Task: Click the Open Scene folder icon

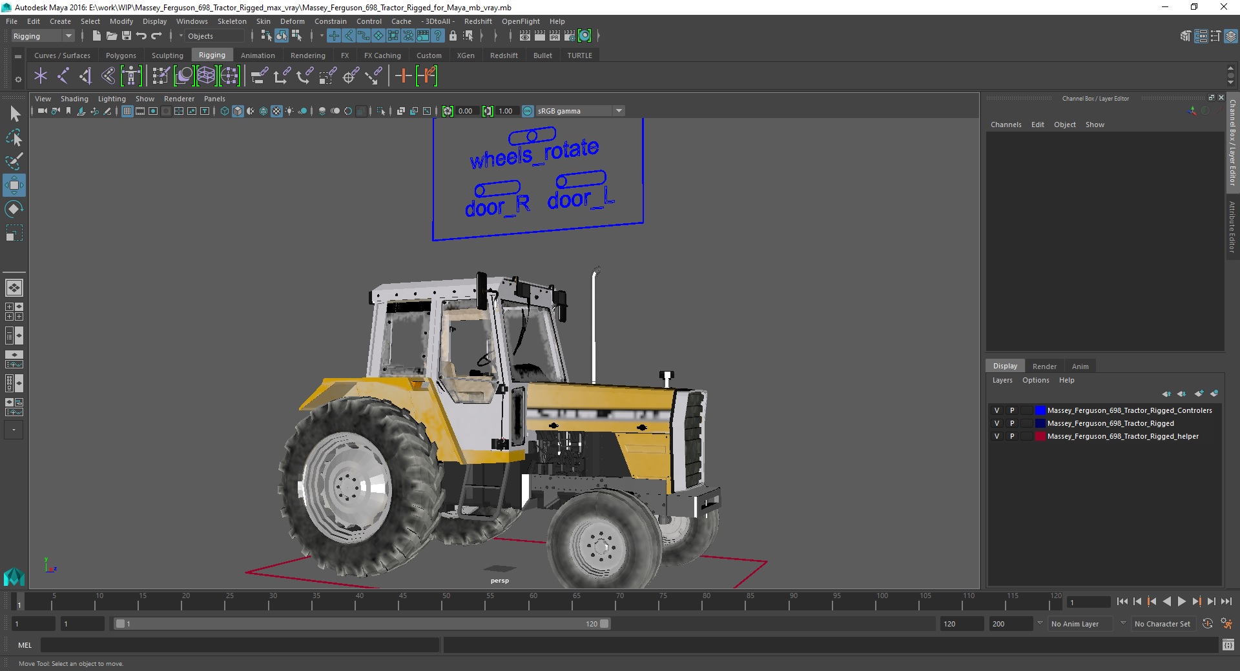Action: 112,36
